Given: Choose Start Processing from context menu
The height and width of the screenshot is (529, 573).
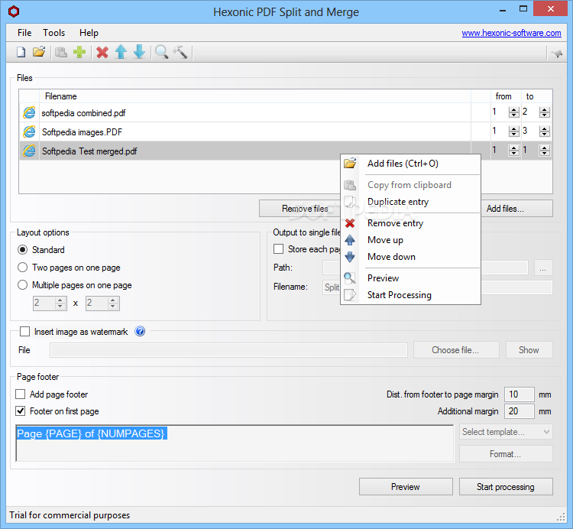Looking at the screenshot, I should pos(411,294).
